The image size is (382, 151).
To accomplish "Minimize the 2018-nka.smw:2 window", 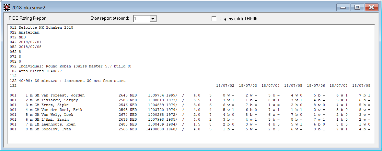I will (343, 7).
